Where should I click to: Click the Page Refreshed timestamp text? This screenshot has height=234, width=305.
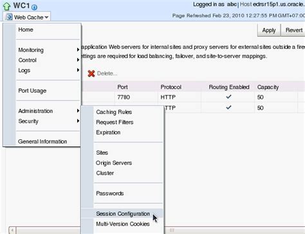click(239, 15)
